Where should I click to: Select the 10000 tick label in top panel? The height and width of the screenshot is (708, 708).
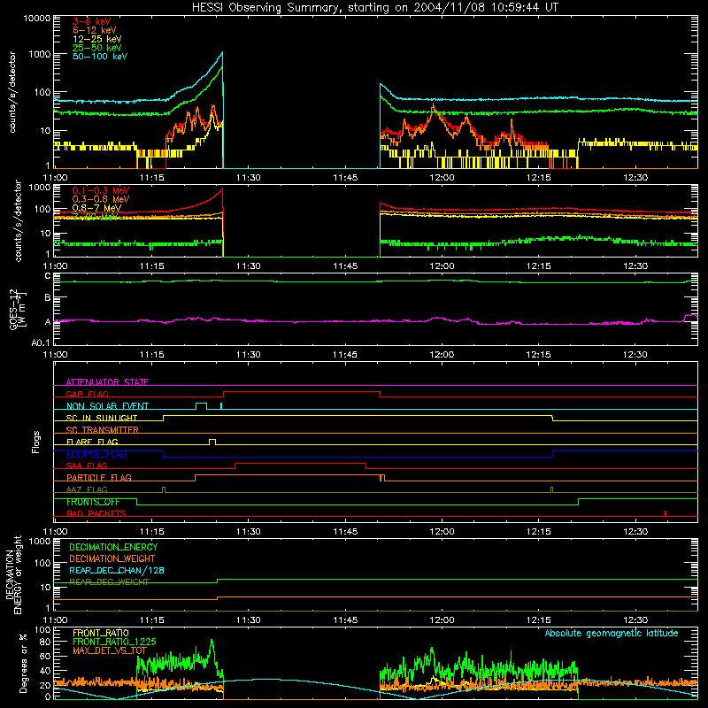[x=37, y=18]
